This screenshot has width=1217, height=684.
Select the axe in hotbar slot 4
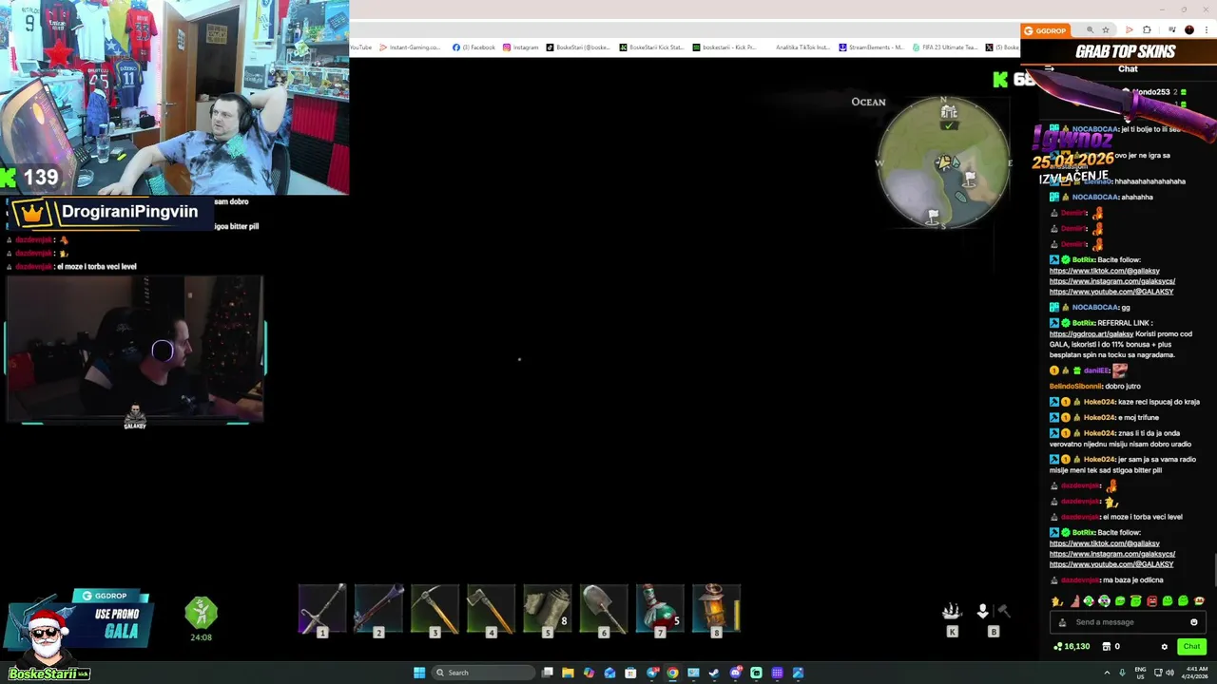pyautogui.click(x=491, y=610)
